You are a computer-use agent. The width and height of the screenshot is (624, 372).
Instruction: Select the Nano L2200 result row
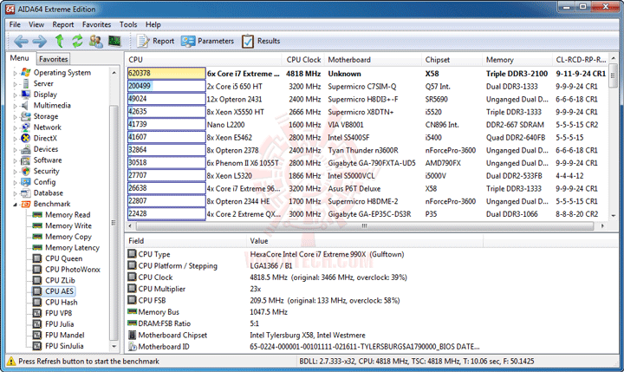(x=367, y=125)
